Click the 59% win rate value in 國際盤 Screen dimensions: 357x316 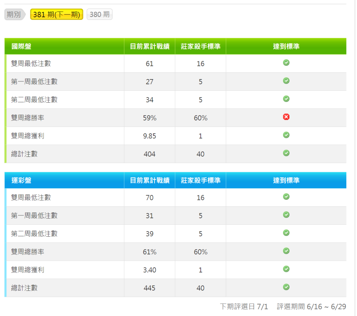click(149, 118)
